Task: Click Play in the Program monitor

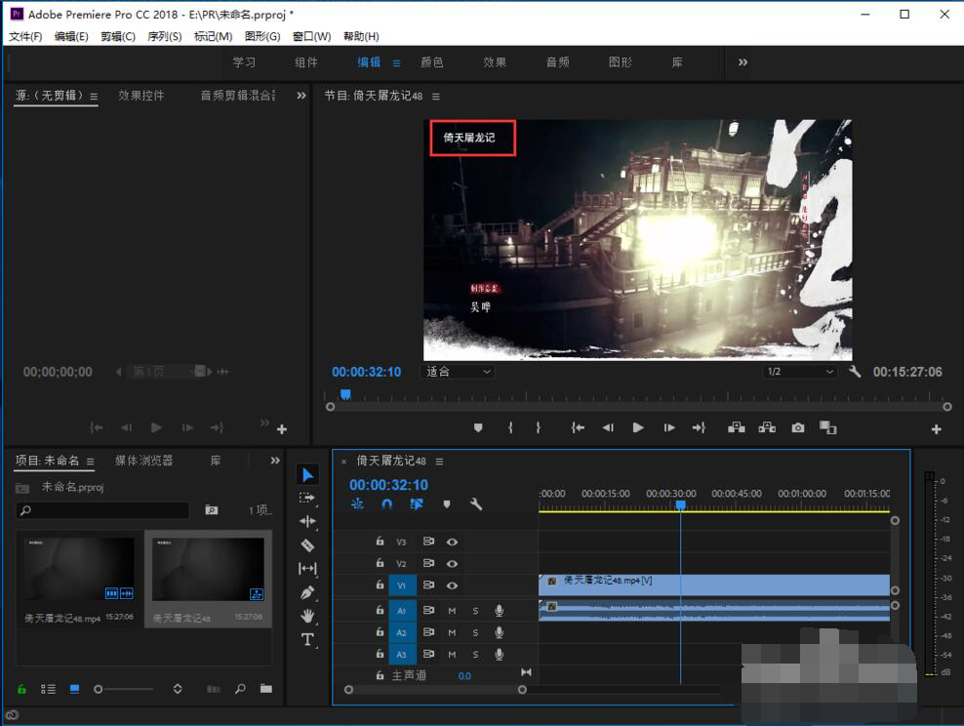Action: point(638,427)
